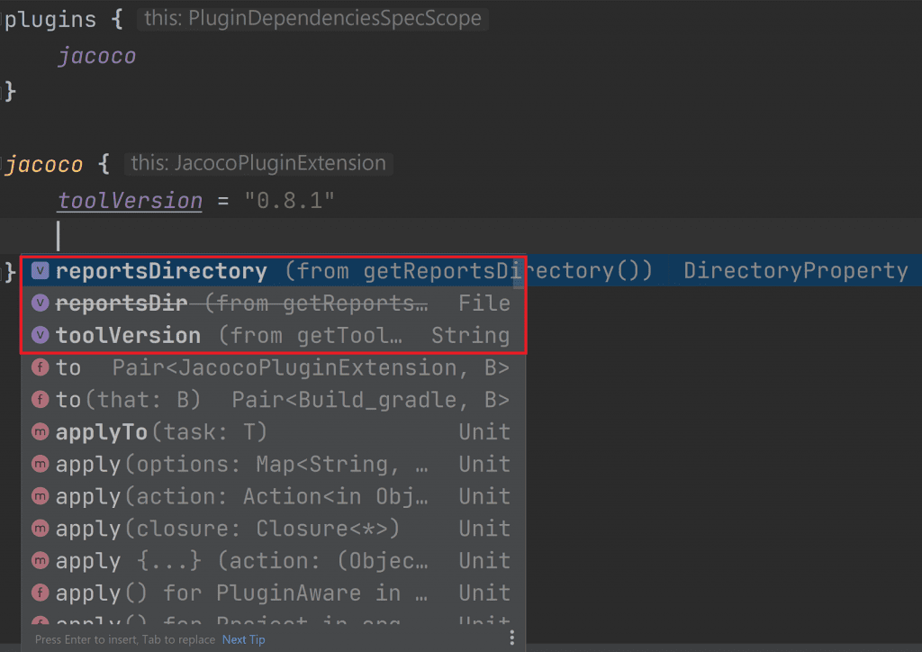Click function icon beside to(that: B)
The image size is (922, 652).
coord(40,400)
